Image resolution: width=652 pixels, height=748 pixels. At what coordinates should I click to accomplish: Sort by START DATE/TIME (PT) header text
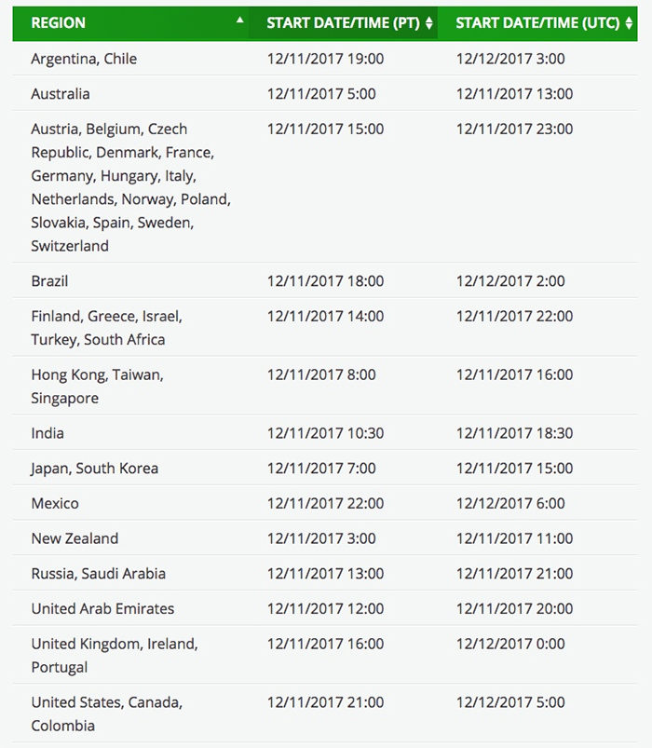pyautogui.click(x=343, y=23)
